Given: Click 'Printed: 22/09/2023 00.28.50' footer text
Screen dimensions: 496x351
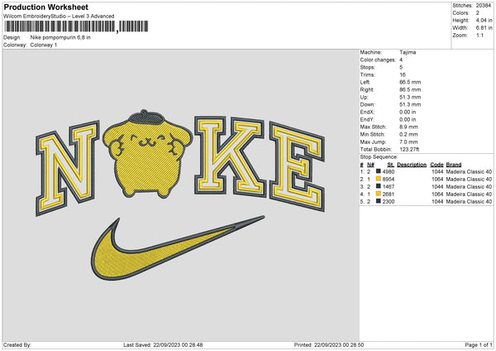Looking at the screenshot, I should (x=329, y=344).
